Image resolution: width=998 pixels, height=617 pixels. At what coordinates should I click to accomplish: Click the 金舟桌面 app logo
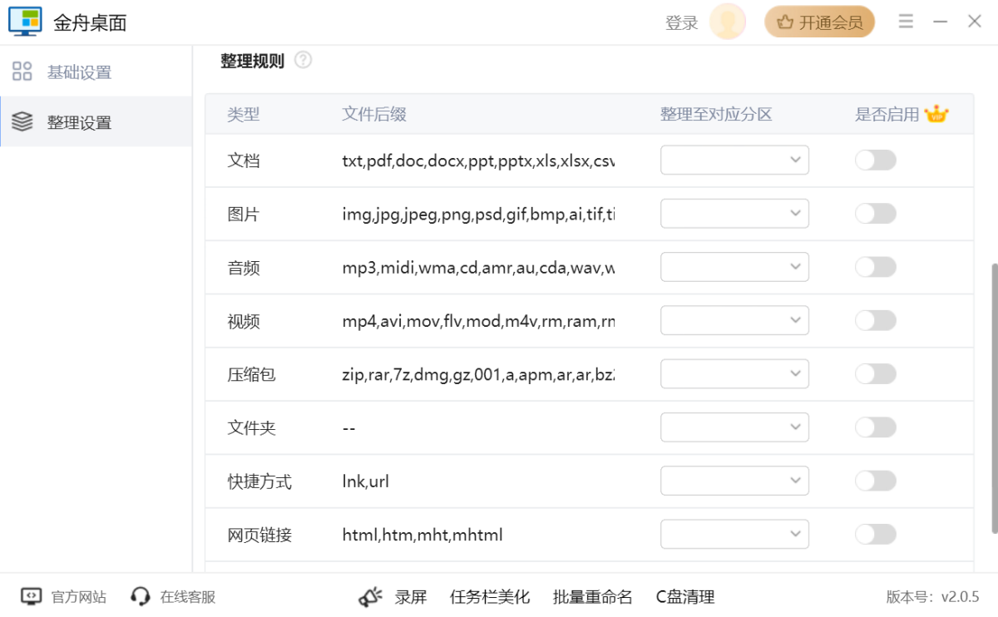25,22
